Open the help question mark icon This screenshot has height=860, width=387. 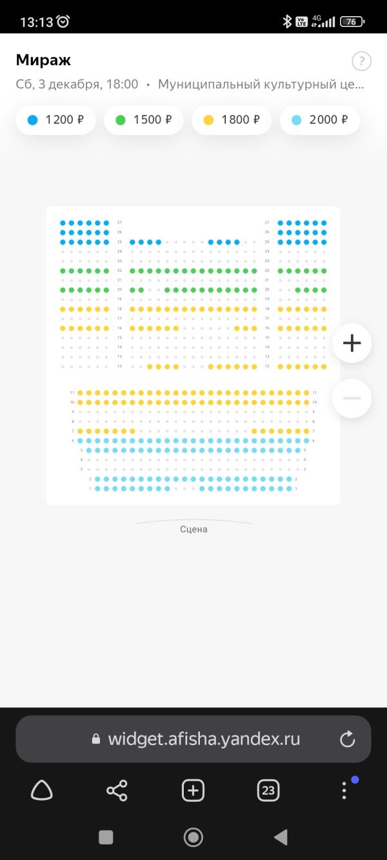361,61
